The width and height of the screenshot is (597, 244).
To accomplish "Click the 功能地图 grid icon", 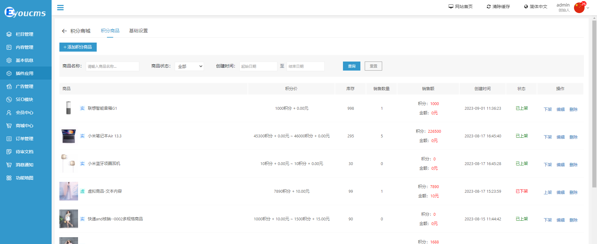I will point(9,178).
